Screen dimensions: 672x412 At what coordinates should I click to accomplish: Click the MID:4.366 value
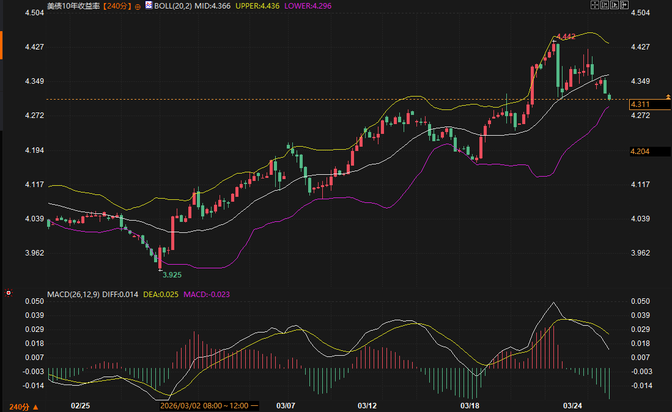(212, 6)
